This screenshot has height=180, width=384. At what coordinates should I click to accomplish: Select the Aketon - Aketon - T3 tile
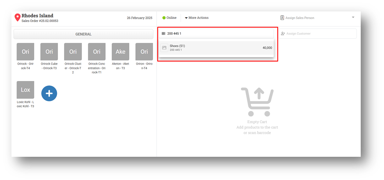click(120, 56)
